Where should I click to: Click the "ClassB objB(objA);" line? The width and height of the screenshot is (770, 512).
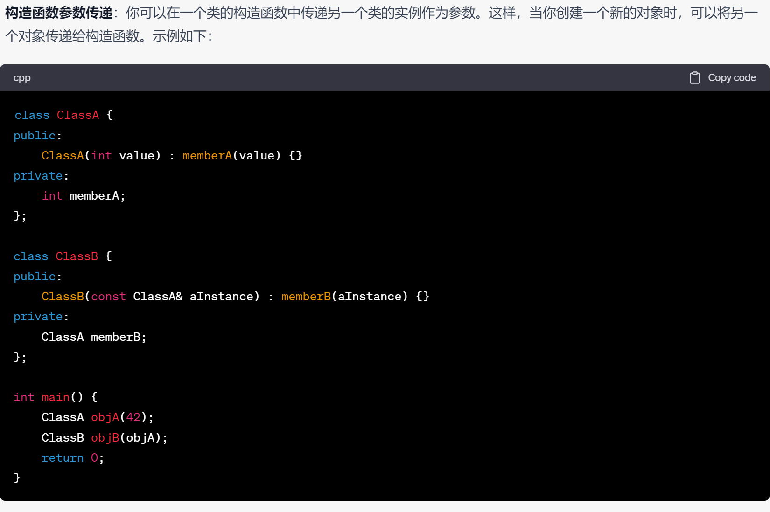105,438
